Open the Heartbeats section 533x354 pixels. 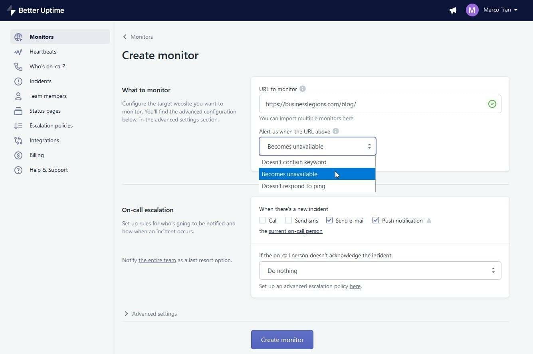pyautogui.click(x=43, y=52)
